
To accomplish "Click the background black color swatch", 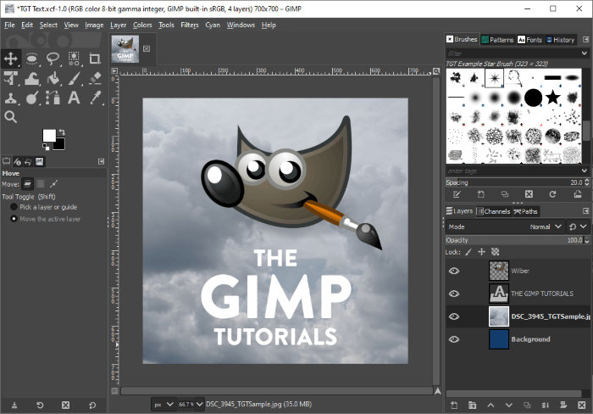I will (60, 145).
